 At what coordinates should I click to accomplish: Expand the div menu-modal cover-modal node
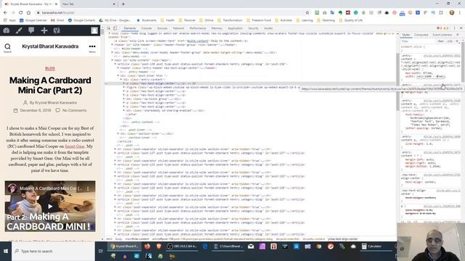(113, 52)
